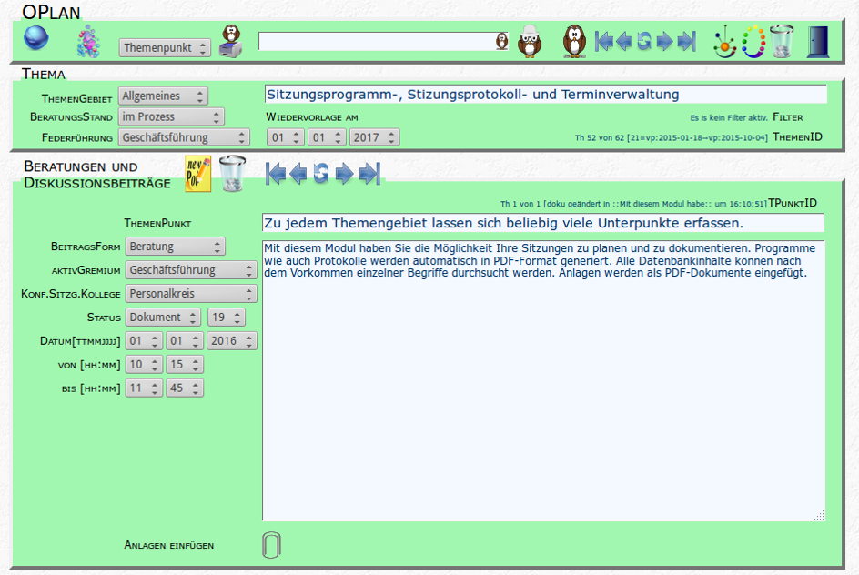Click the paperclip to insert an attachment

271,544
